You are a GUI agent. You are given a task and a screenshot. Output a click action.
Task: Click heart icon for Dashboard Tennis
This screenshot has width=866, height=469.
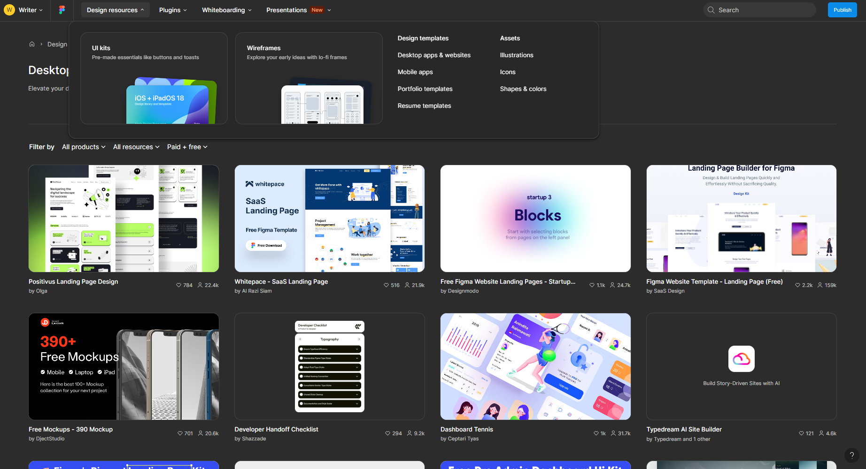point(596,433)
